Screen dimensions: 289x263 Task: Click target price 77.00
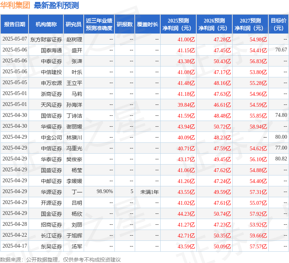point(281,148)
